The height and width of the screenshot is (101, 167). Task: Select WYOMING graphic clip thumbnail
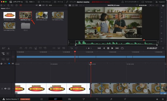9,15
